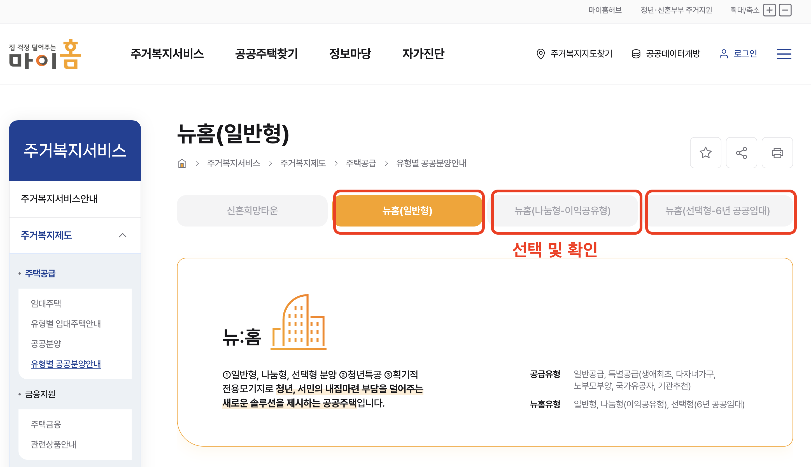Open 주택금융 sidebar item
The image size is (811, 467).
pyautogui.click(x=46, y=424)
